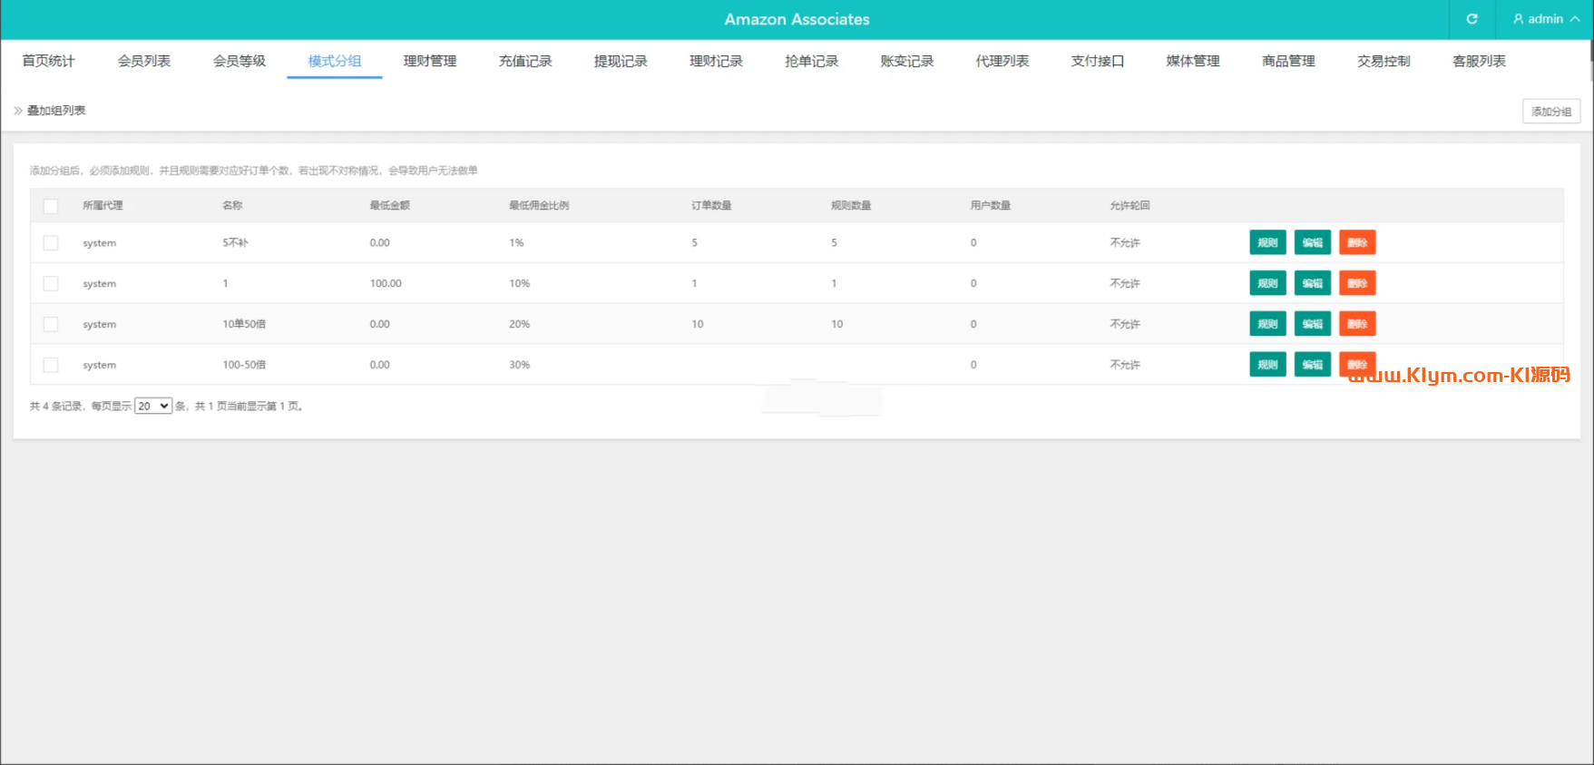The height and width of the screenshot is (765, 1594).
Task: Click the 叠加组列表 breadcrumb heading
Action: point(56,111)
